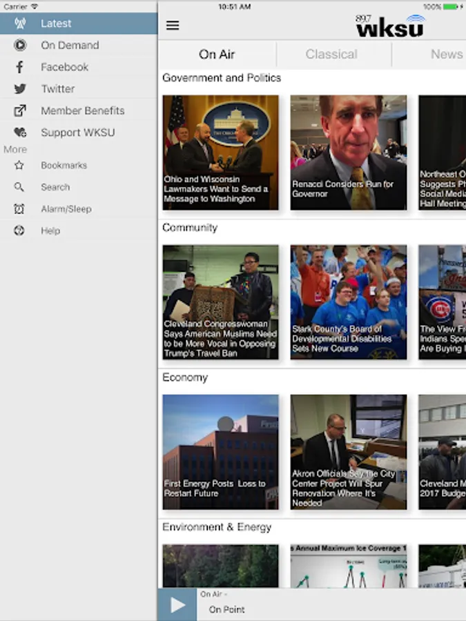Viewport: 466px width, 621px height.
Task: Tap the battery indicator in status bar
Action: click(x=451, y=7)
